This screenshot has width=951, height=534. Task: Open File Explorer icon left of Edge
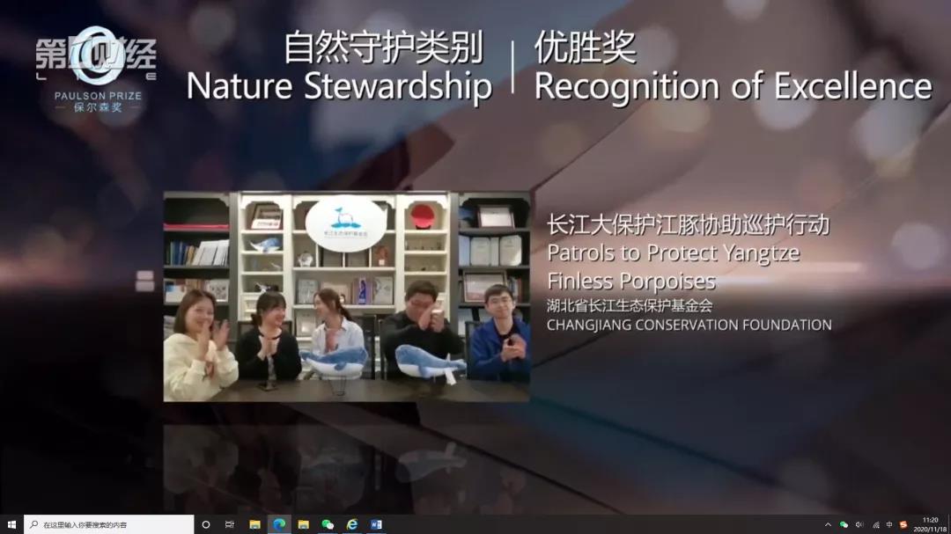pyautogui.click(x=255, y=524)
